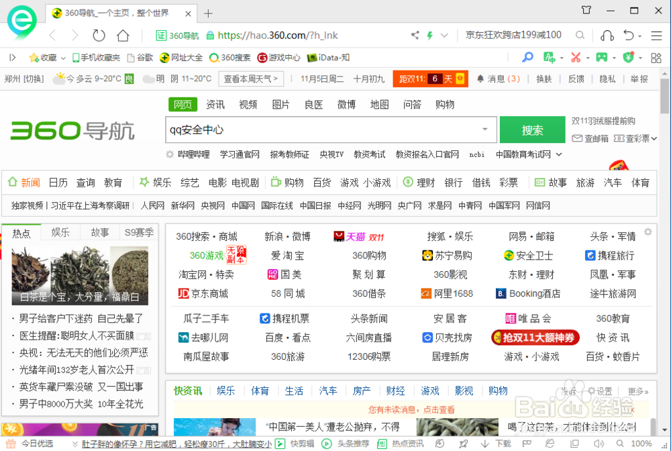The width and height of the screenshot is (671, 451).
Task: Expand the search suggestions dropdown arrow
Action: click(485, 130)
